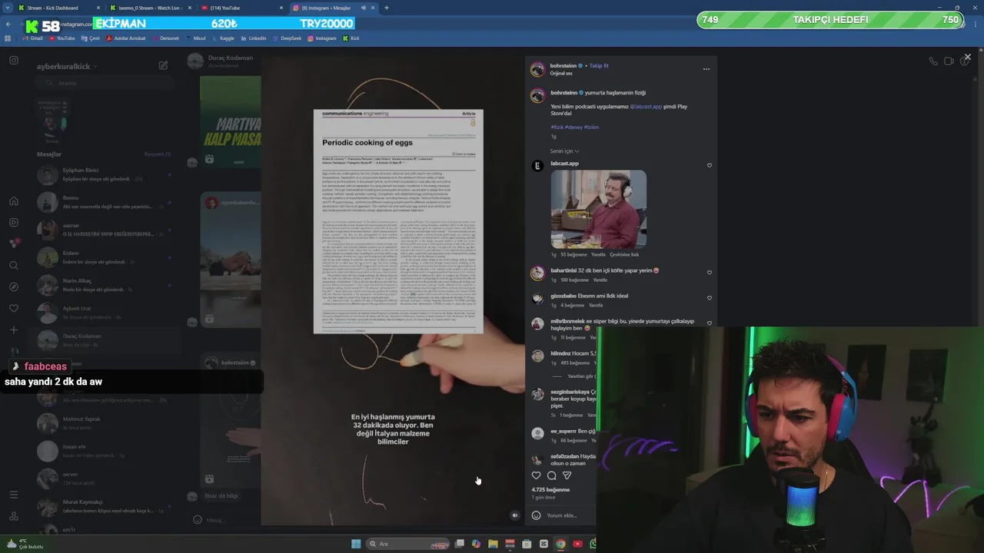Image resolution: width=984 pixels, height=553 pixels.
Task: Click the Yorum ekle comment field
Action: tap(569, 515)
